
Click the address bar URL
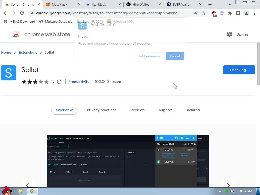pyautogui.click(x=107, y=13)
